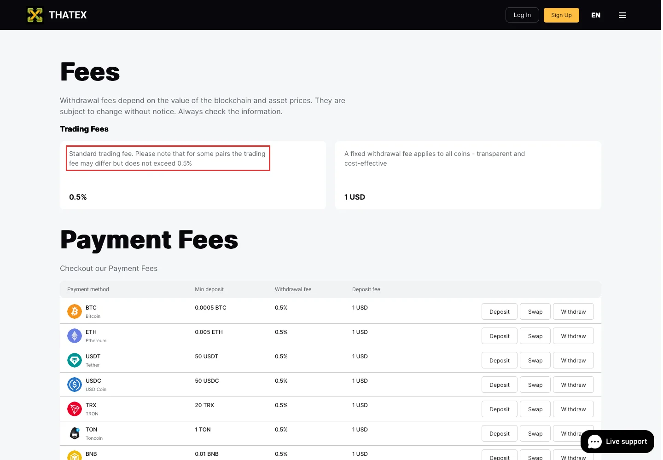Click Deposit in the TON row
Screen dimensions: 663x460
coord(500,433)
